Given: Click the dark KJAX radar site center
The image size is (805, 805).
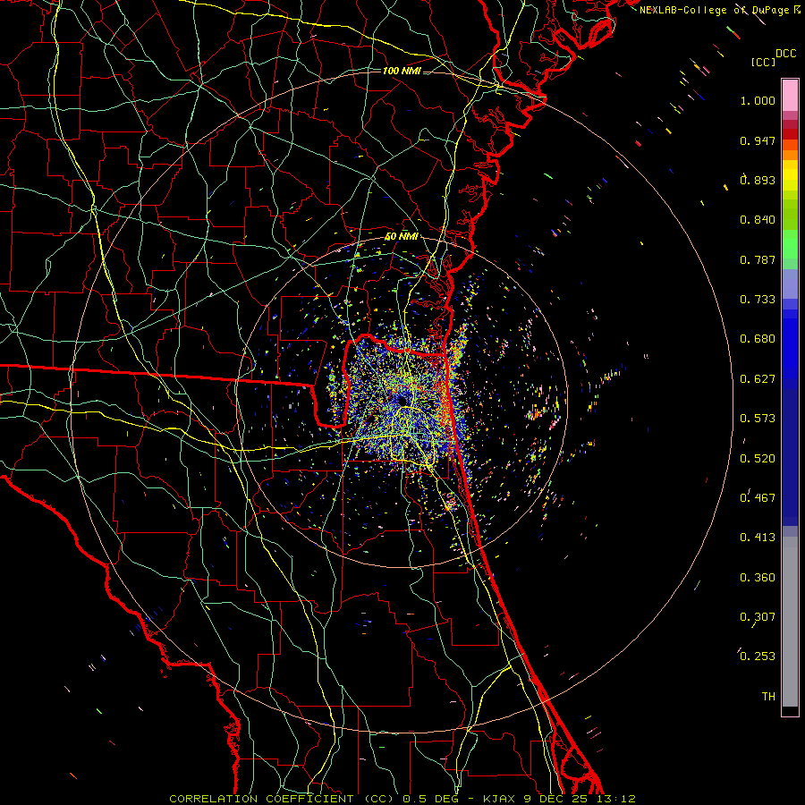Looking at the screenshot, I should (402, 400).
